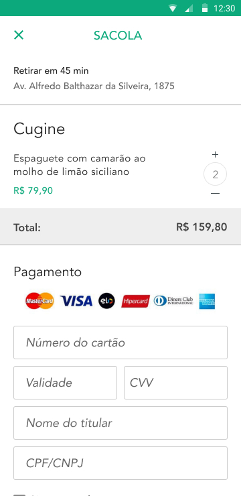
Task: Focus the CVV field
Action: [x=175, y=383]
